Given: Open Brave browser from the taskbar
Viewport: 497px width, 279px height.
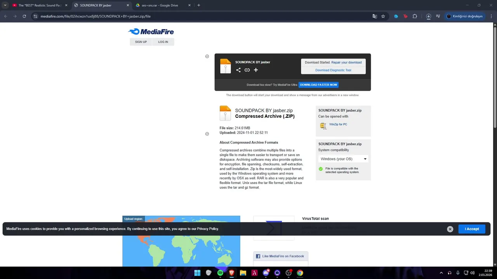Looking at the screenshot, I should (x=231, y=273).
